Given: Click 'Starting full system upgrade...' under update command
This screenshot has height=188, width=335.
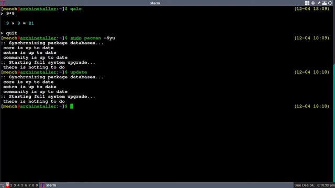Looking at the screenshot, I should (x=52, y=97).
